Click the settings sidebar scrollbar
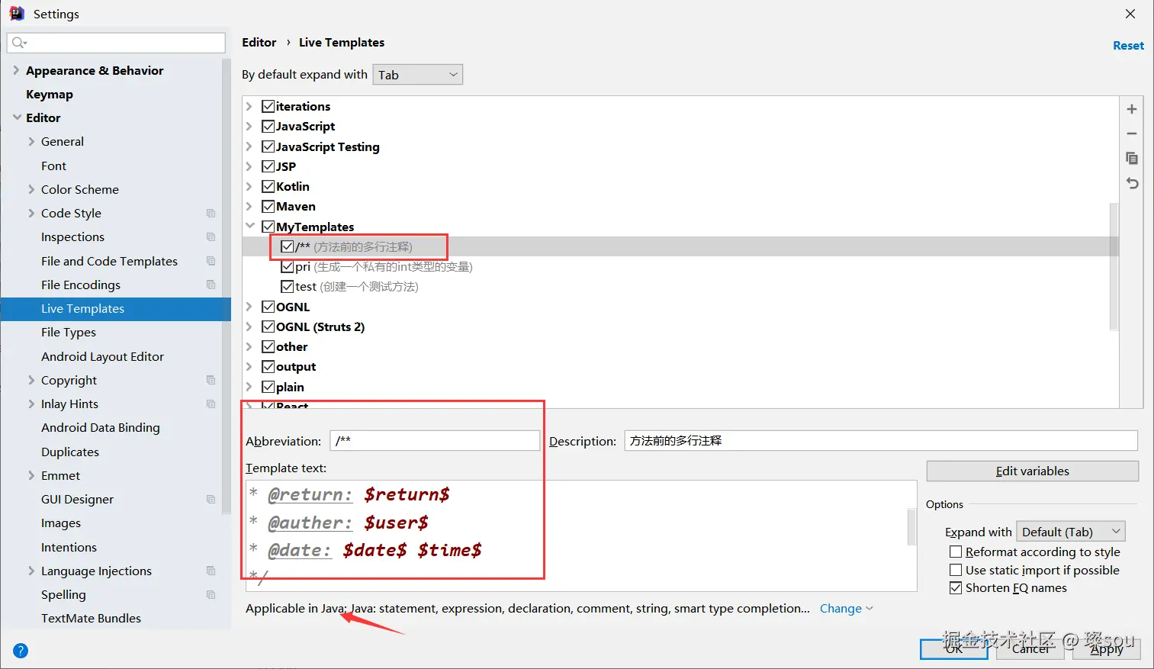 click(x=226, y=286)
